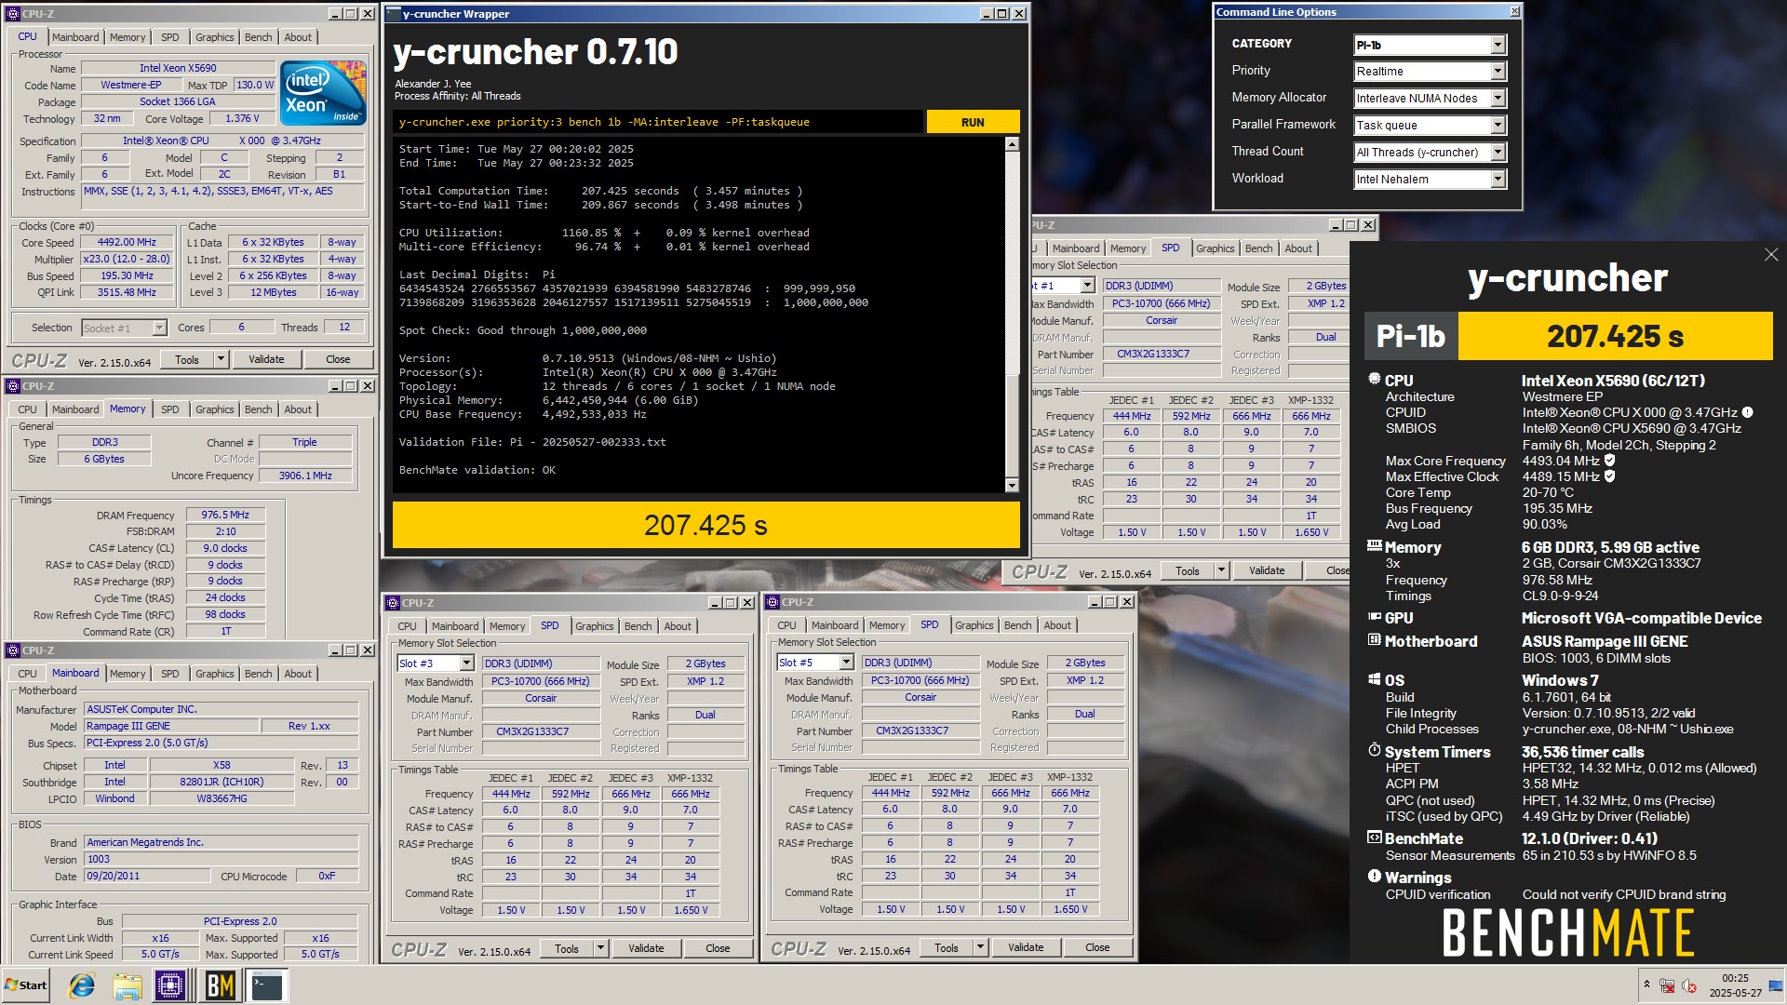Click y-cruncher Wrapper title bar icon
Image resolution: width=1787 pixels, height=1005 pixels.
tap(394, 14)
